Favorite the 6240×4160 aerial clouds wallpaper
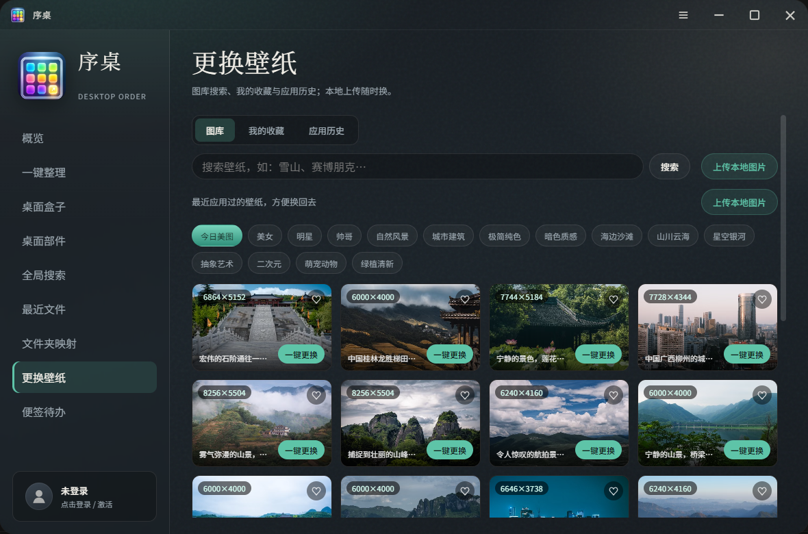 [x=614, y=395]
